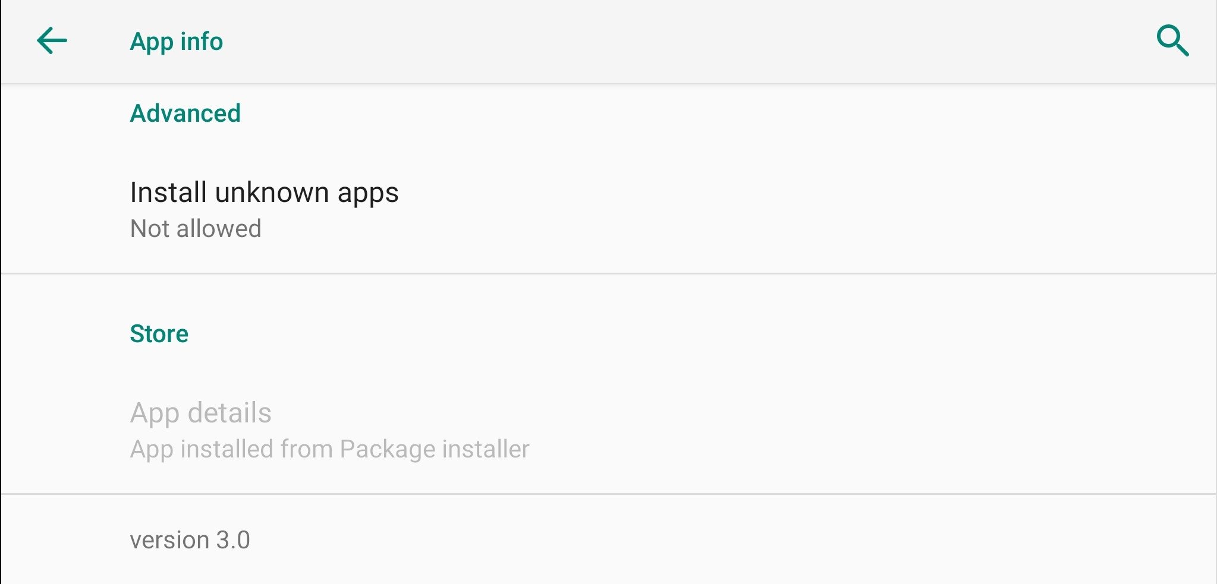This screenshot has width=1217, height=584.
Task: Click the green Store heading
Action: [x=159, y=334]
